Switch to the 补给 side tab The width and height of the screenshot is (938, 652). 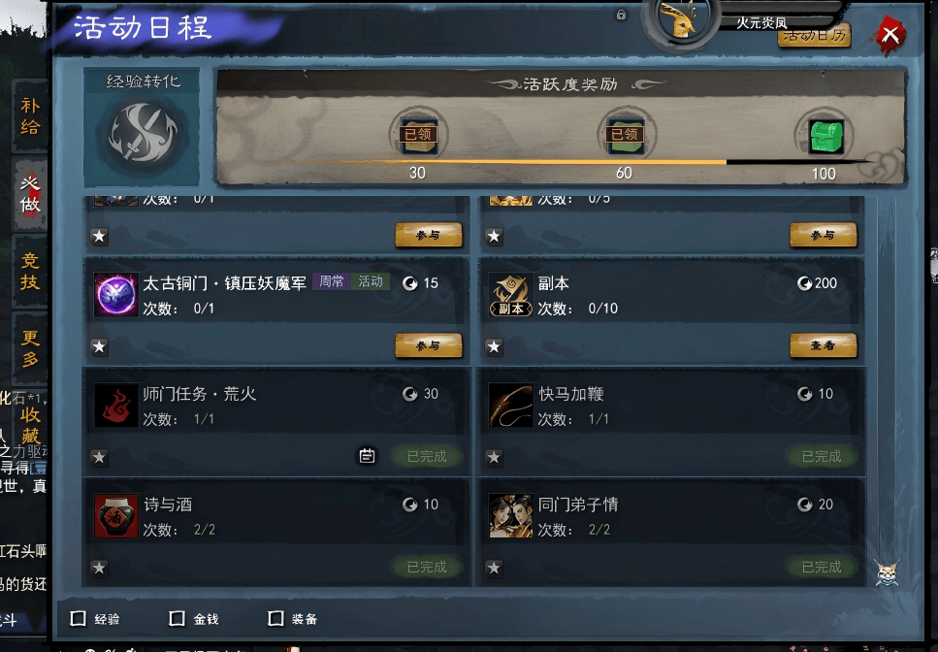coord(30,116)
